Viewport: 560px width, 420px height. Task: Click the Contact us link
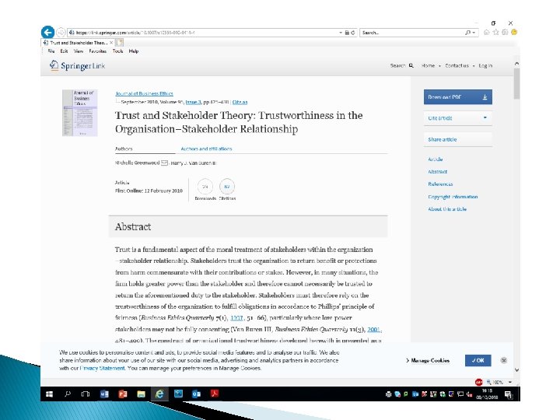(457, 65)
